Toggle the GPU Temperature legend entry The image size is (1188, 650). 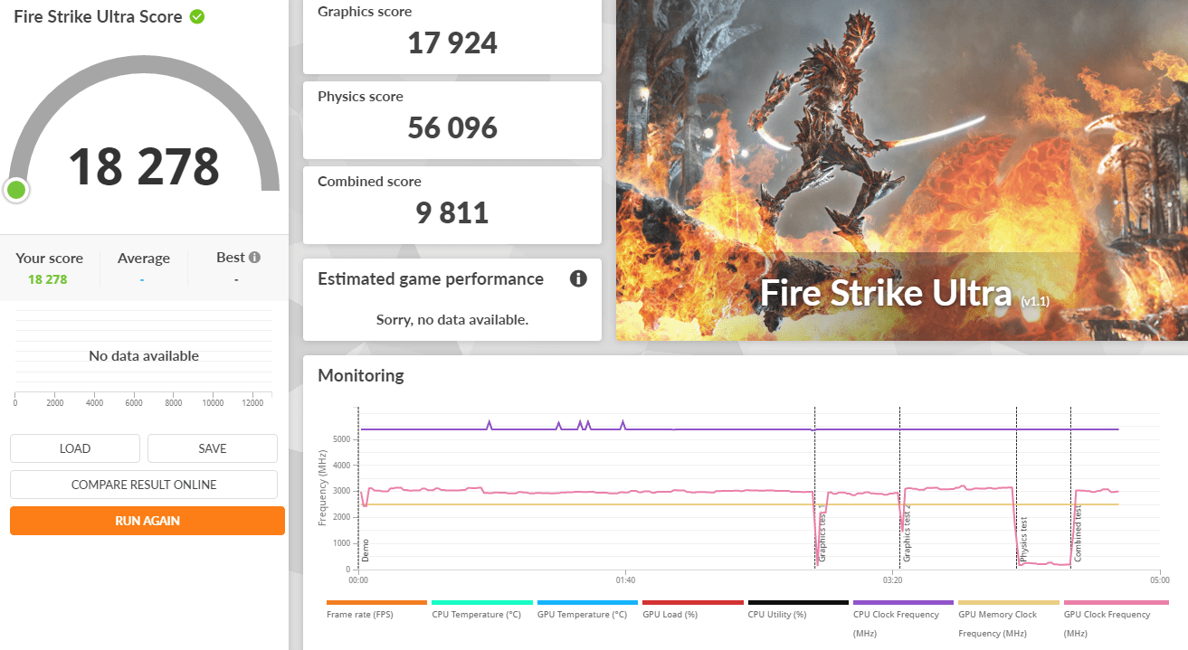pyautogui.click(x=586, y=609)
